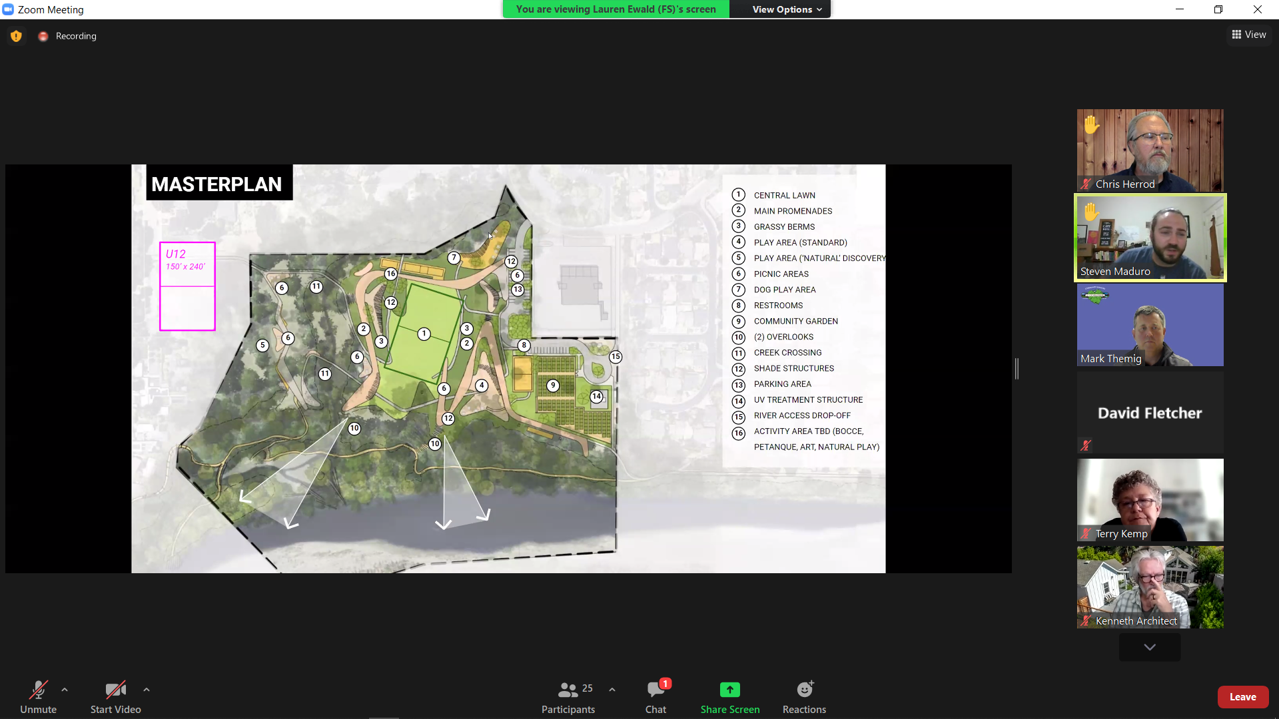
Task: Click David Fletcher's muted microphone icon
Action: [x=1086, y=445]
